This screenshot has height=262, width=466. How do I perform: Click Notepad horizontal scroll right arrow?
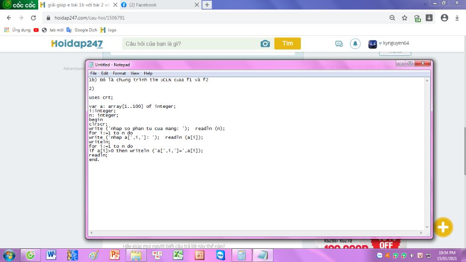[421, 233]
